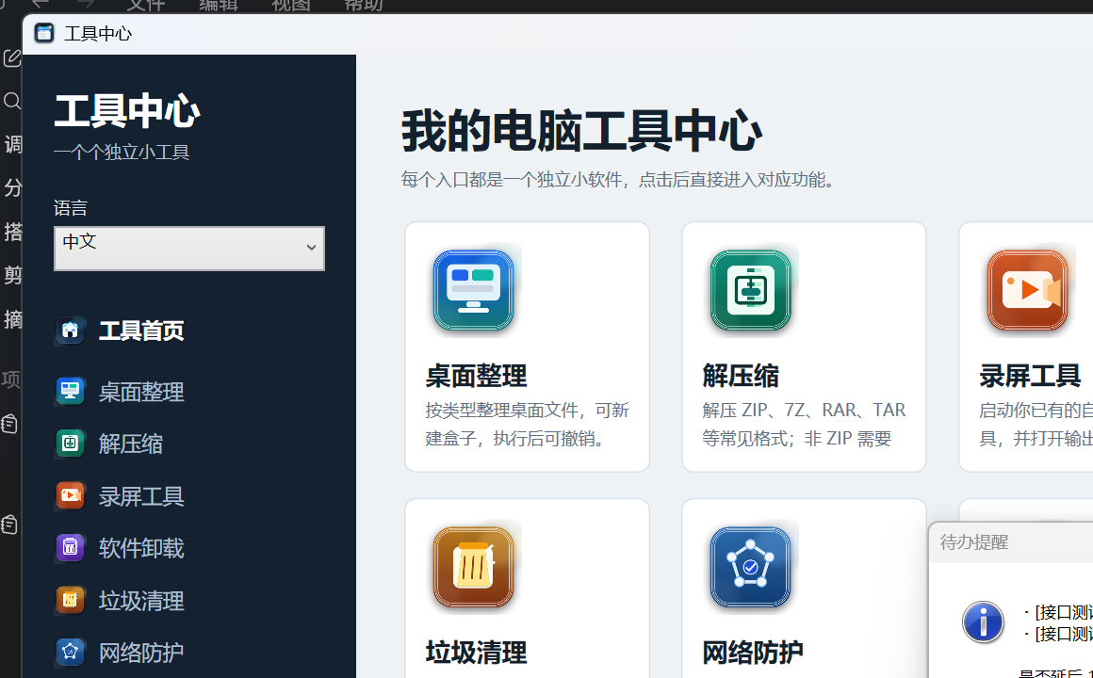Click the large 垃圾清理 card icon
The image size is (1093, 678).
(473, 567)
